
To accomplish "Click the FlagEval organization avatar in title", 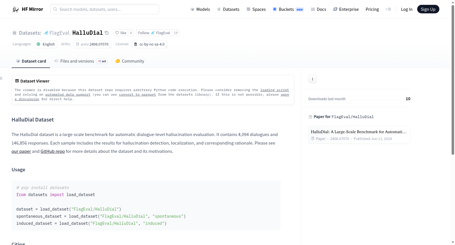I will click(x=46, y=33).
